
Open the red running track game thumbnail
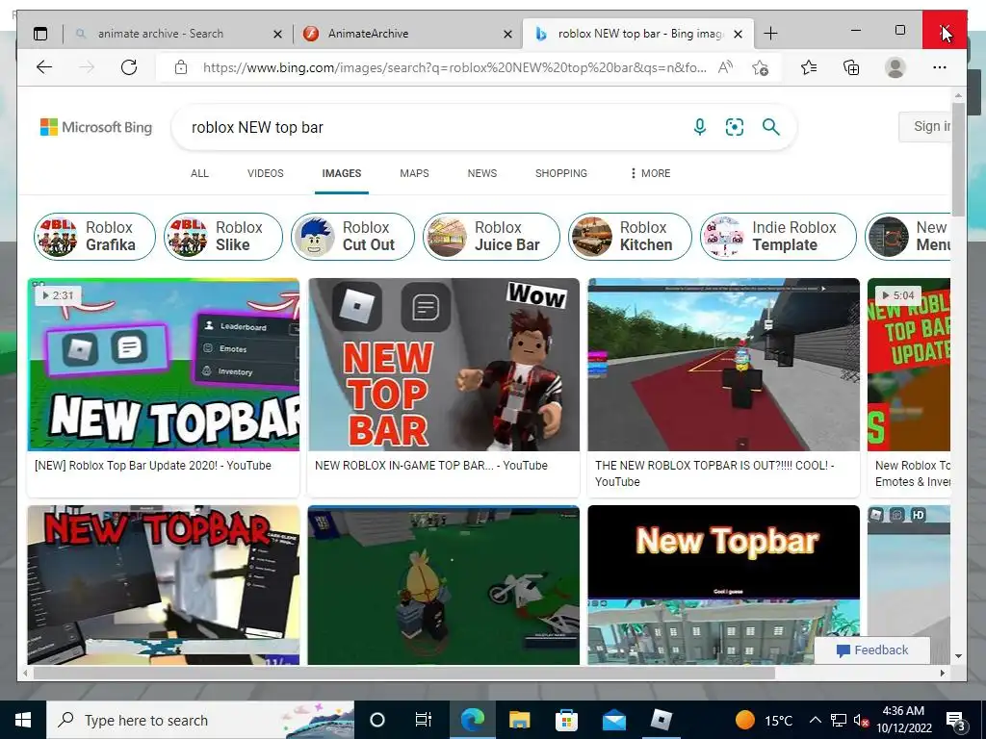[x=723, y=365]
